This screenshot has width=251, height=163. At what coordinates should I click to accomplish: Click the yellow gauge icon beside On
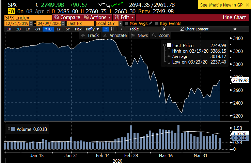pyautogui.click(x=11, y=11)
